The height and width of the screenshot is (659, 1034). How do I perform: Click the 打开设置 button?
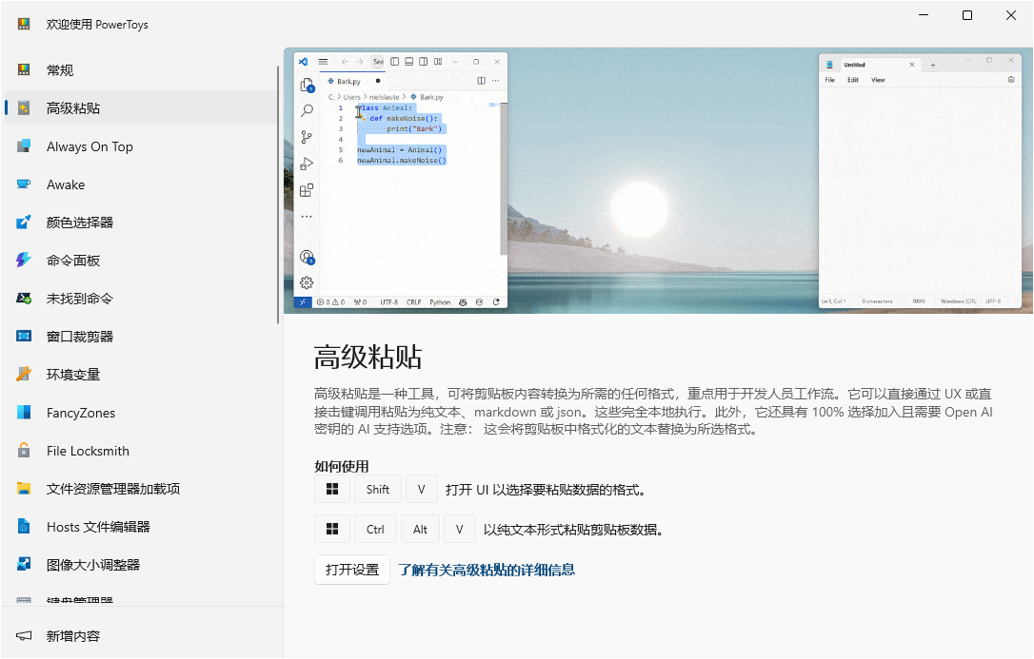pos(351,569)
